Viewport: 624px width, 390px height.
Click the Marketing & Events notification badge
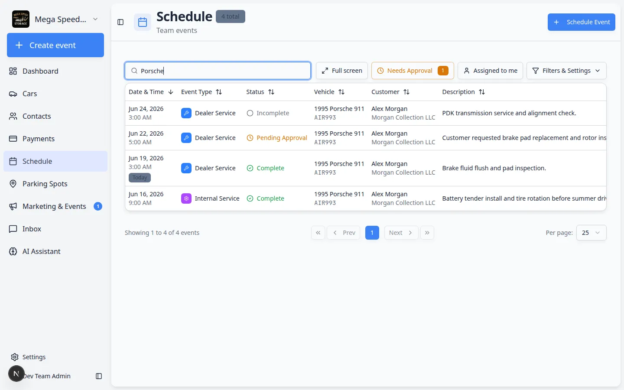[x=98, y=206]
